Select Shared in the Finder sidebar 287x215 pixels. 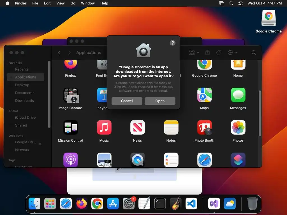pos(26,125)
